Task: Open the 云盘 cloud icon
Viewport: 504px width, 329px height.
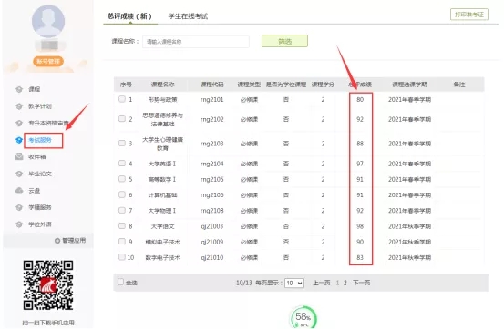Action: [19, 191]
